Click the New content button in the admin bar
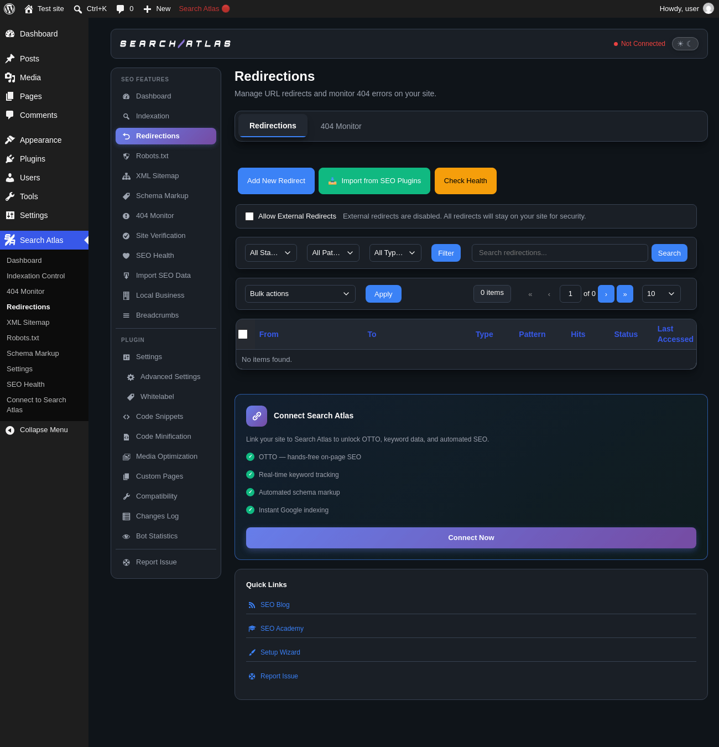This screenshot has height=747, width=719. tap(157, 9)
